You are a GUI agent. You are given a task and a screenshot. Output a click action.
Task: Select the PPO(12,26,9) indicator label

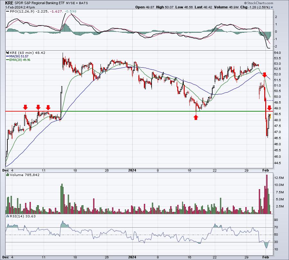click(x=22, y=11)
